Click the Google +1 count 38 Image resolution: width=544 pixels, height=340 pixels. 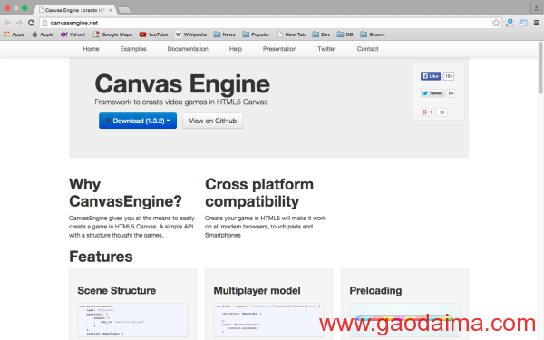[442, 112]
